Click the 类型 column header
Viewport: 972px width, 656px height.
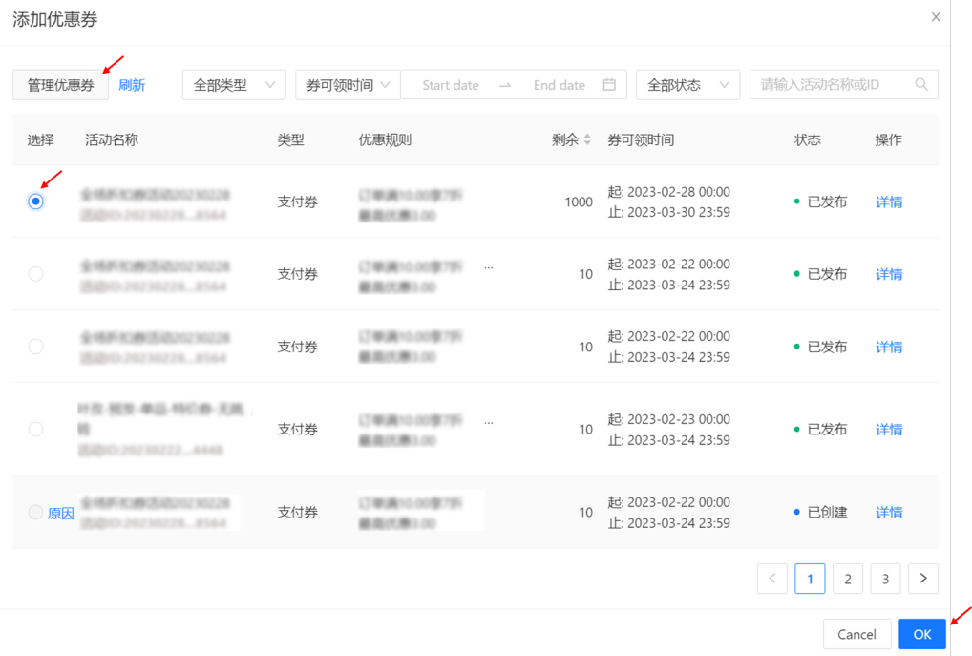pos(290,139)
